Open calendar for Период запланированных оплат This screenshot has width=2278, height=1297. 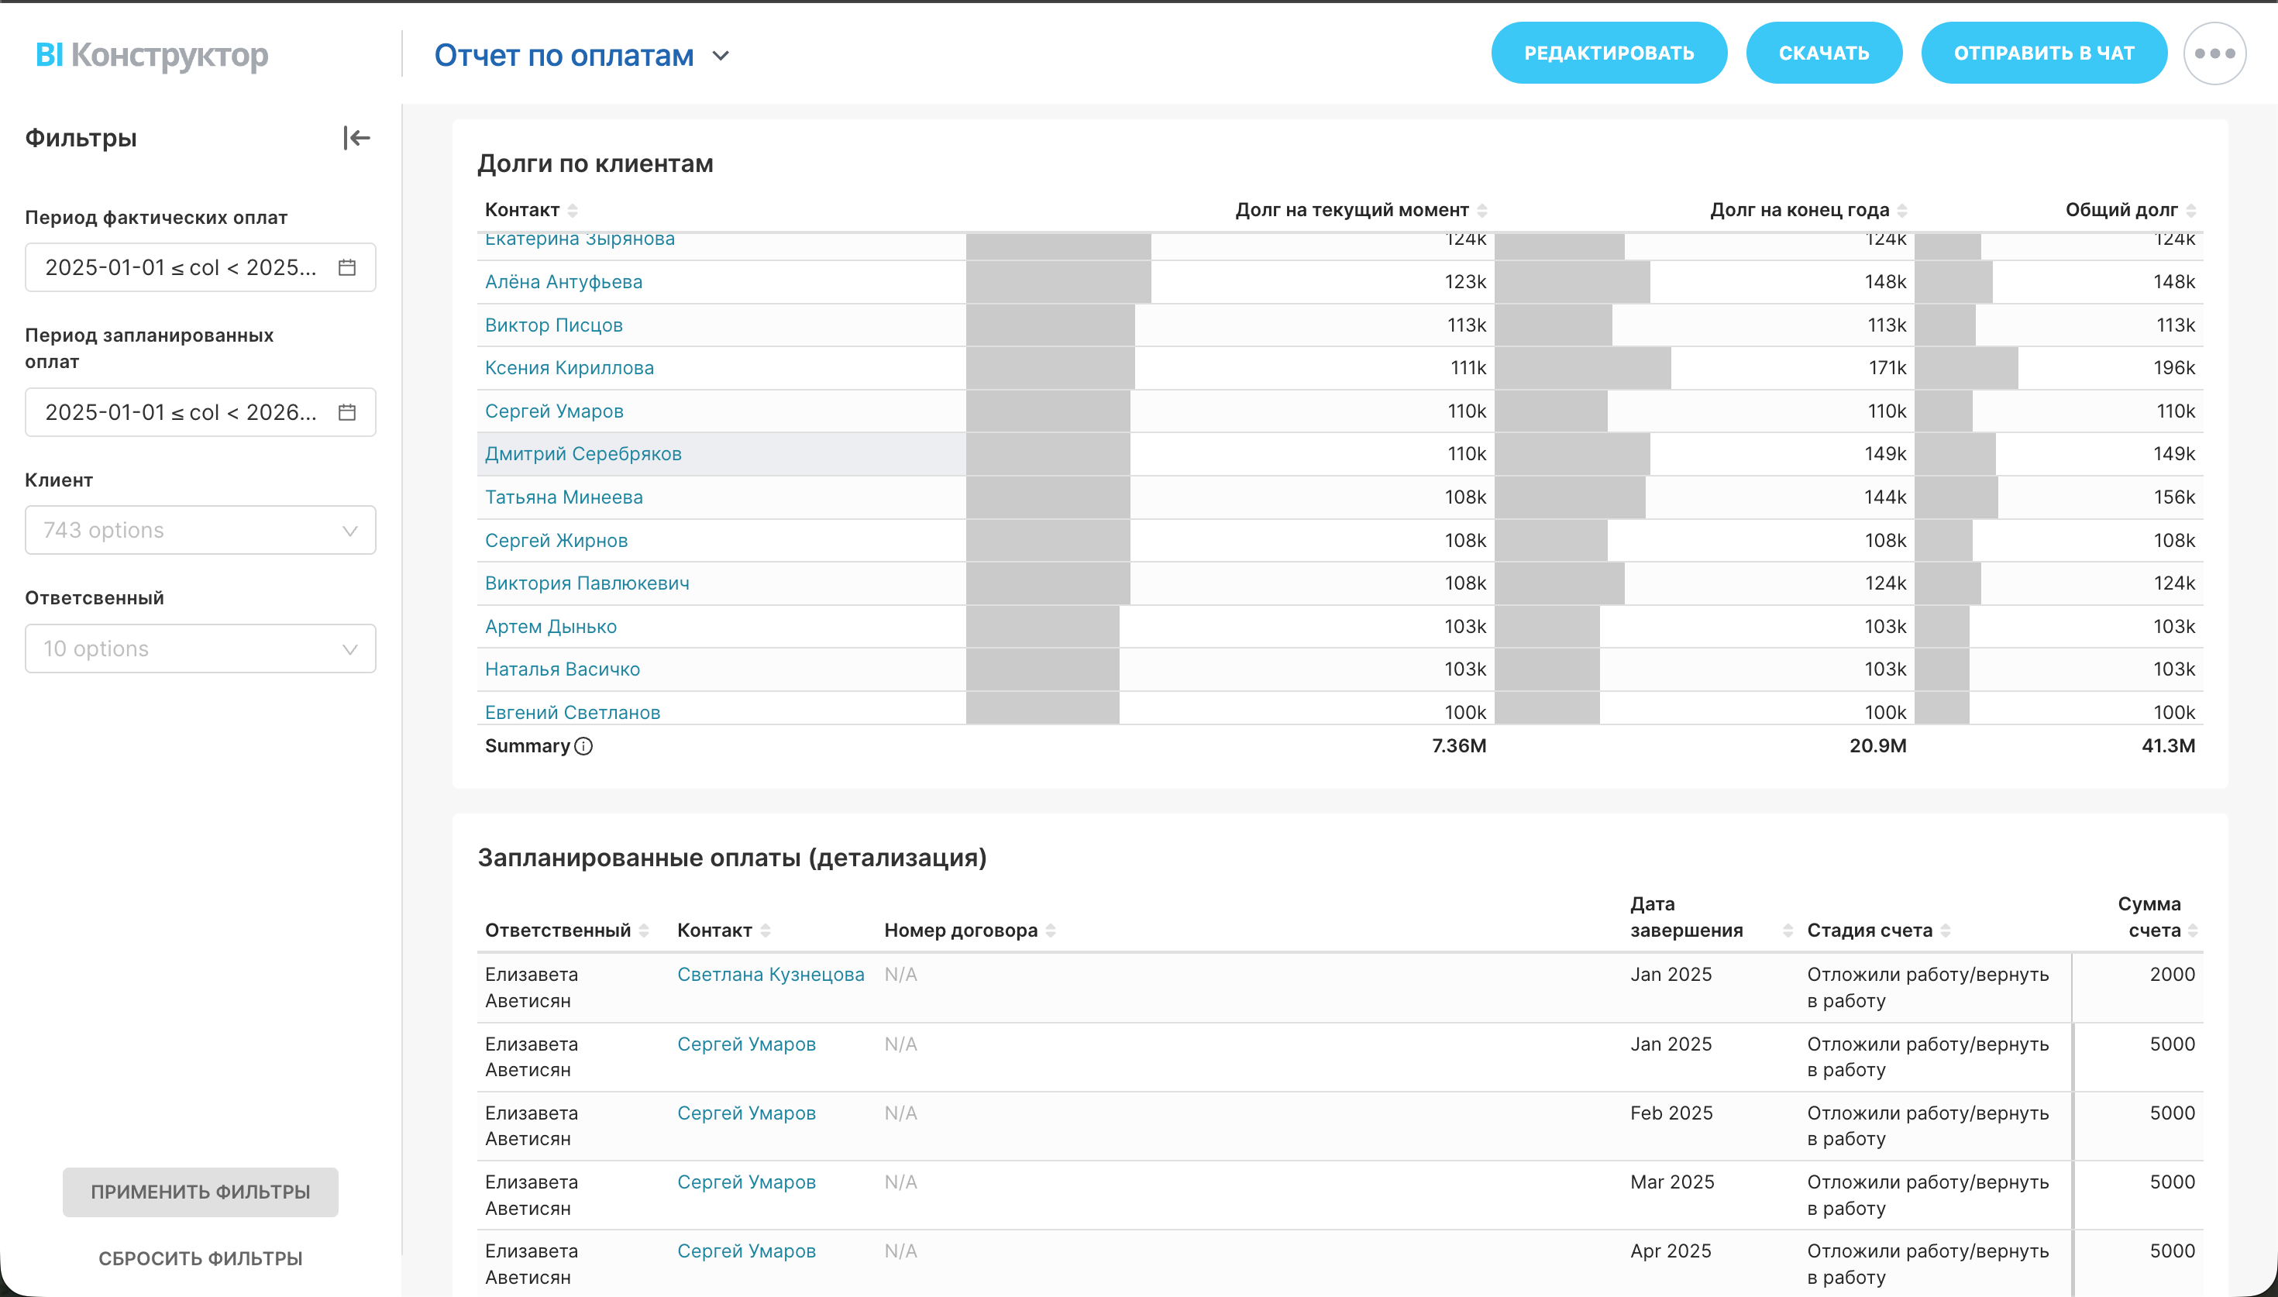click(x=347, y=412)
